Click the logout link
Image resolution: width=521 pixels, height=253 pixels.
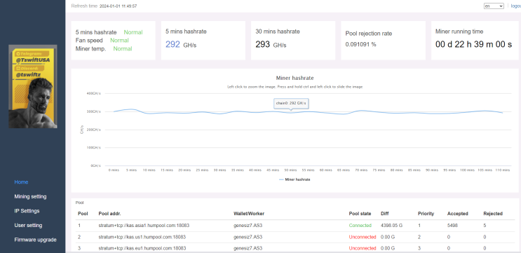[x=516, y=6]
